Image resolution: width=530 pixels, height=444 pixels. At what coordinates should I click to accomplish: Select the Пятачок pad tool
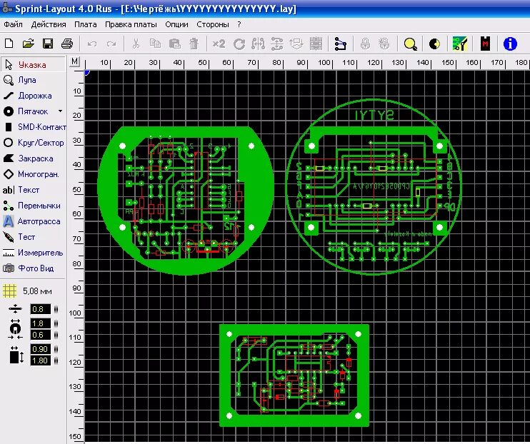pos(27,111)
